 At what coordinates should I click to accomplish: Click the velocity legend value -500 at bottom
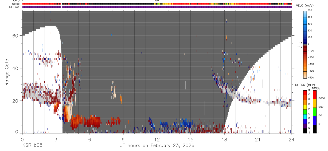311,78
